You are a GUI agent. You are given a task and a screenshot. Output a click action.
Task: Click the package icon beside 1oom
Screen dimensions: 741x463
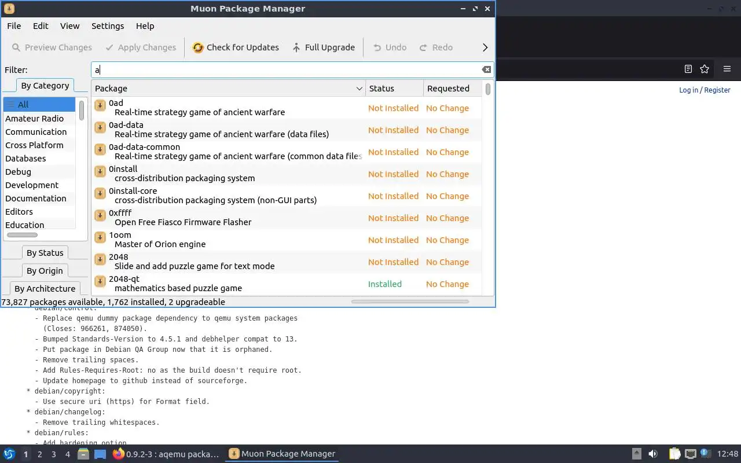point(100,237)
